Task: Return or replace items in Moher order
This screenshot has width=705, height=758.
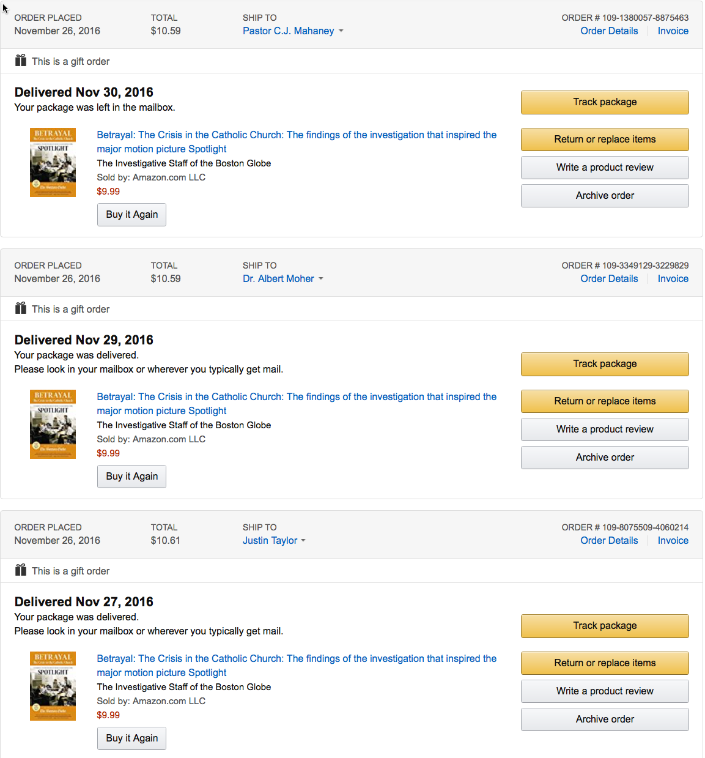Action: pyautogui.click(x=605, y=401)
